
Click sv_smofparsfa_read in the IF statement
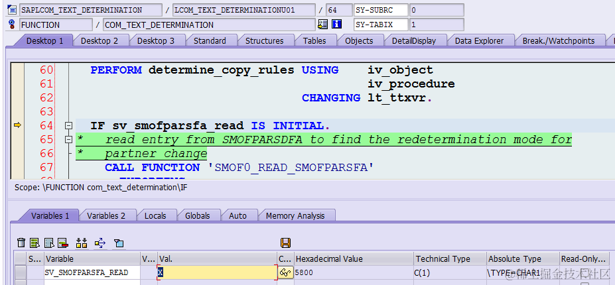[178, 126]
